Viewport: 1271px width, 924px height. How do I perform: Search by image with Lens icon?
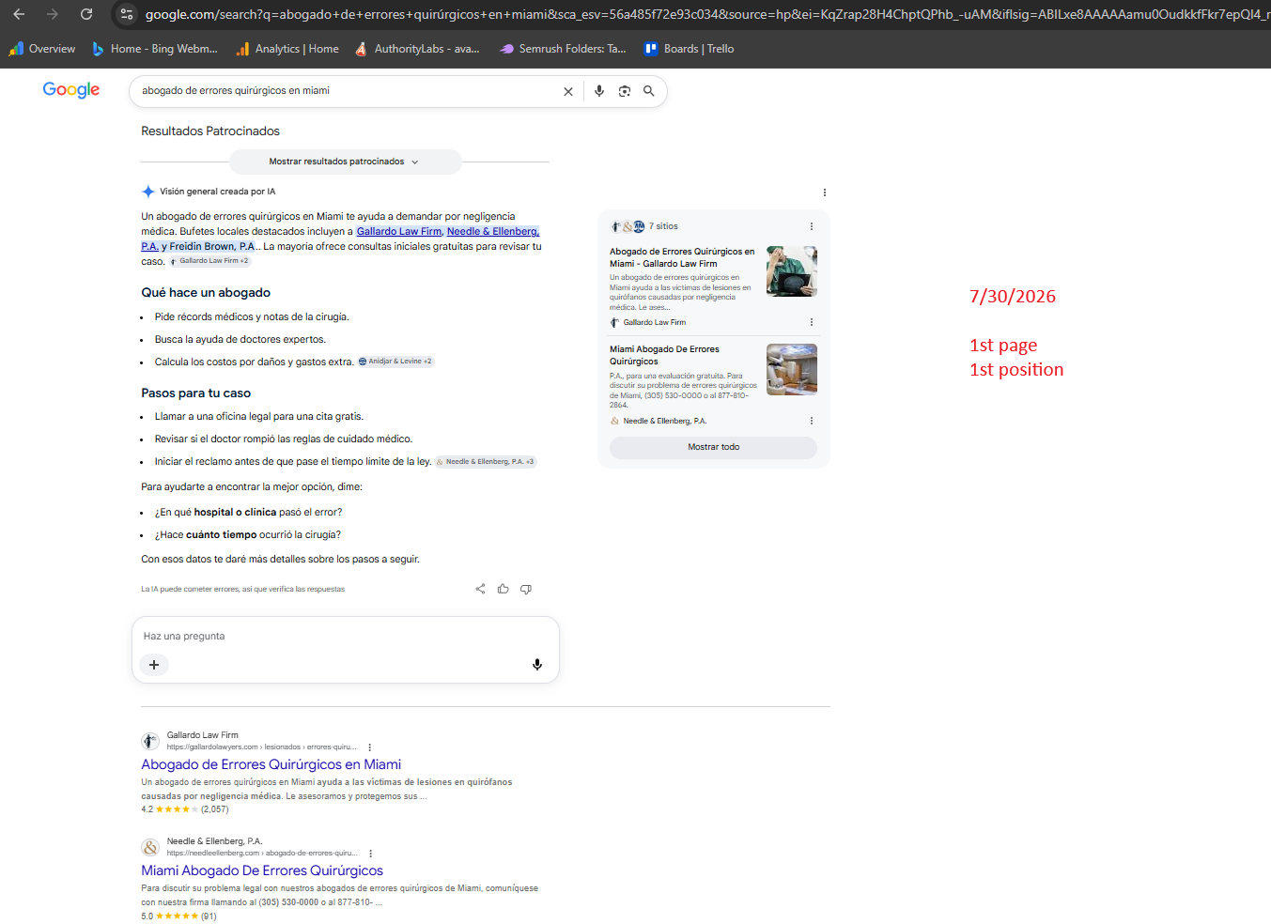[x=625, y=91]
